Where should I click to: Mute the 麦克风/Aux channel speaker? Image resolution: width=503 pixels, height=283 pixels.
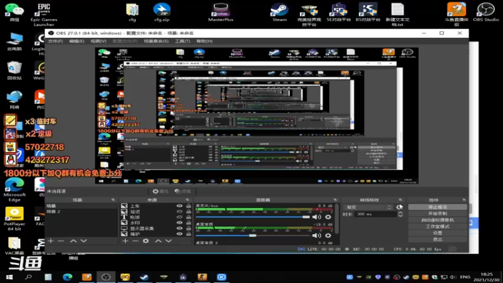pyautogui.click(x=316, y=217)
